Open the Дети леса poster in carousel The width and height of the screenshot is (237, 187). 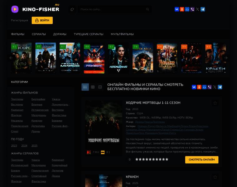click(143, 58)
